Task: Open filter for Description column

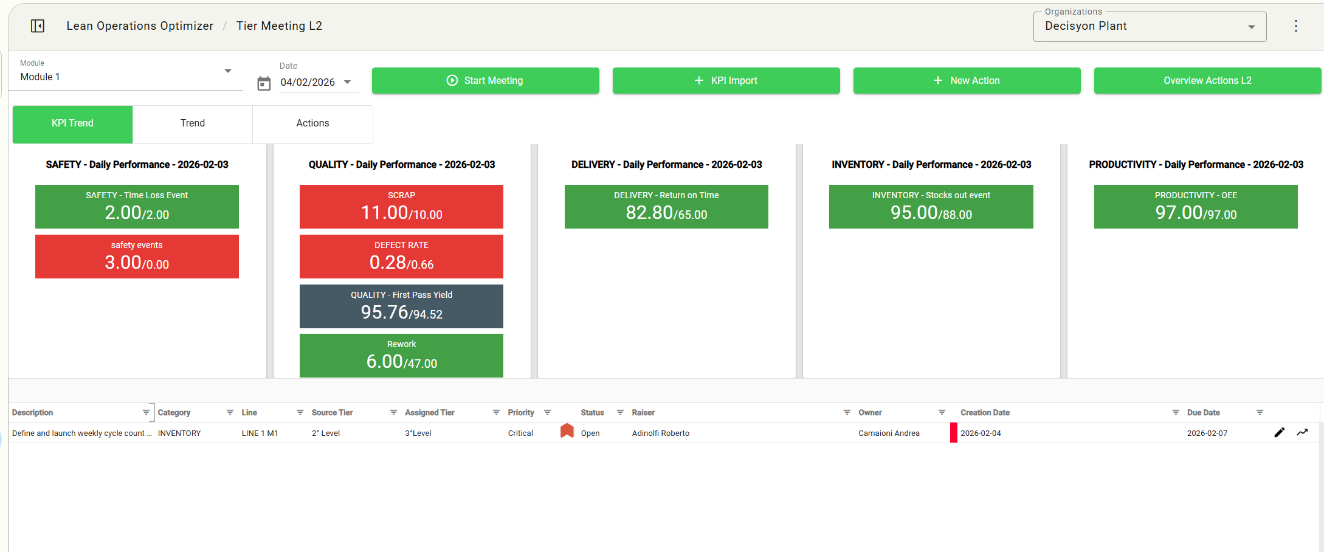Action: coord(146,412)
